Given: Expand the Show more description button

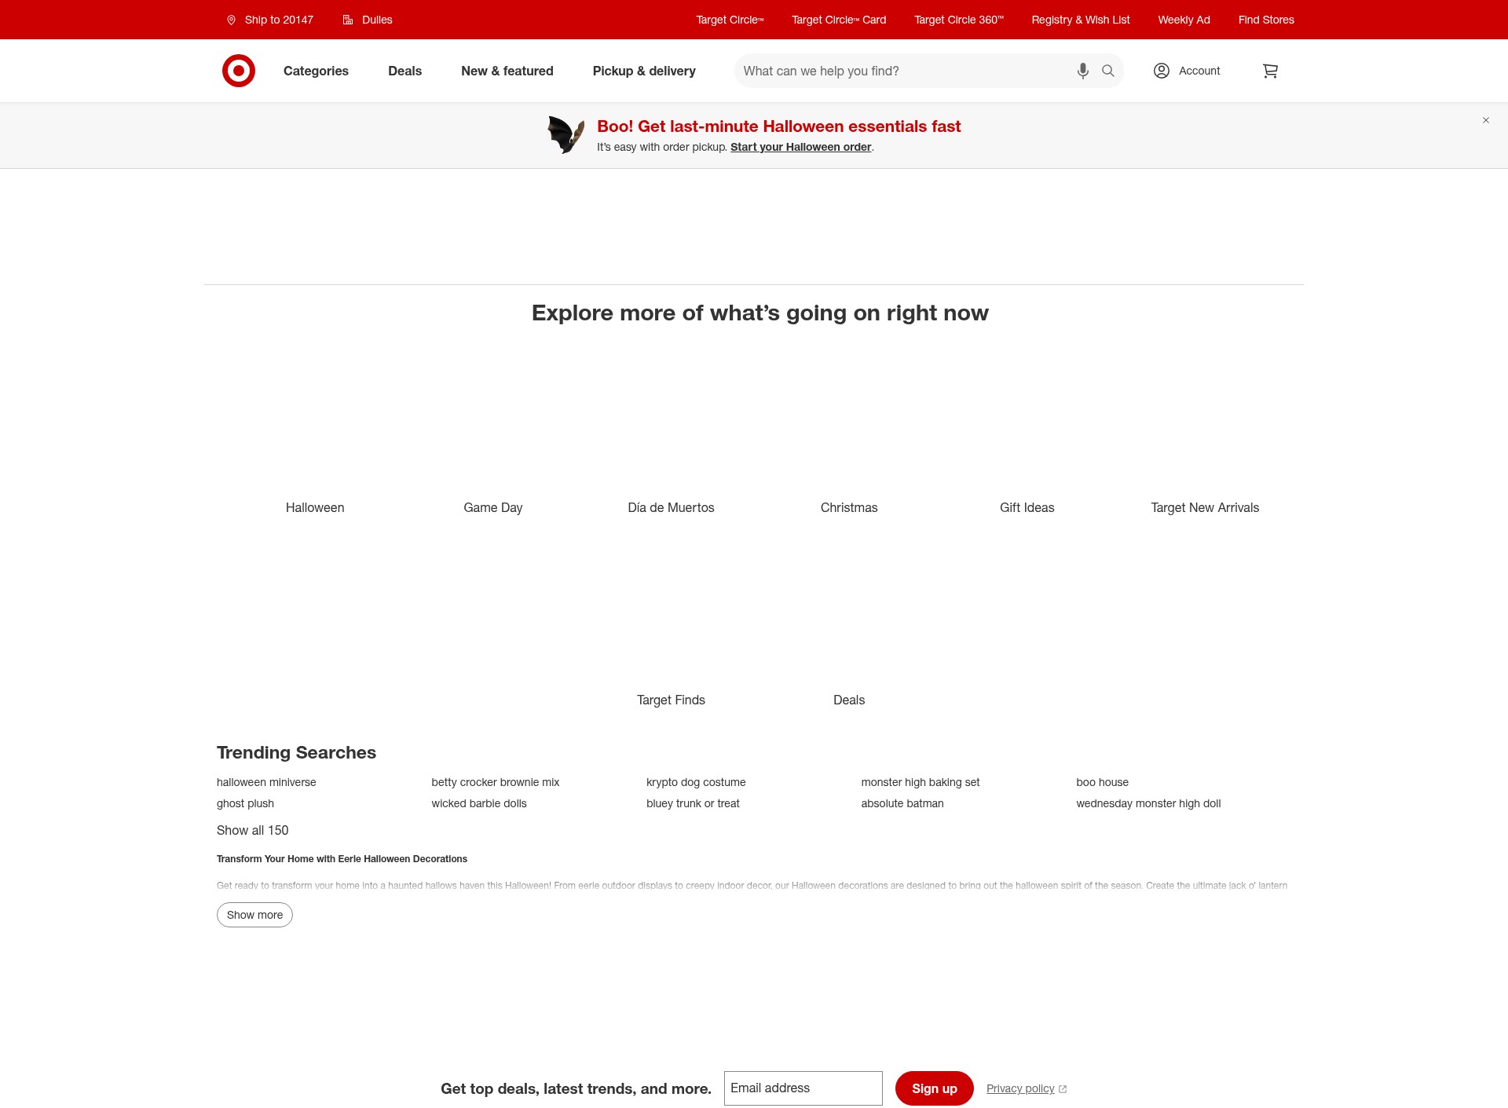Looking at the screenshot, I should [254, 915].
